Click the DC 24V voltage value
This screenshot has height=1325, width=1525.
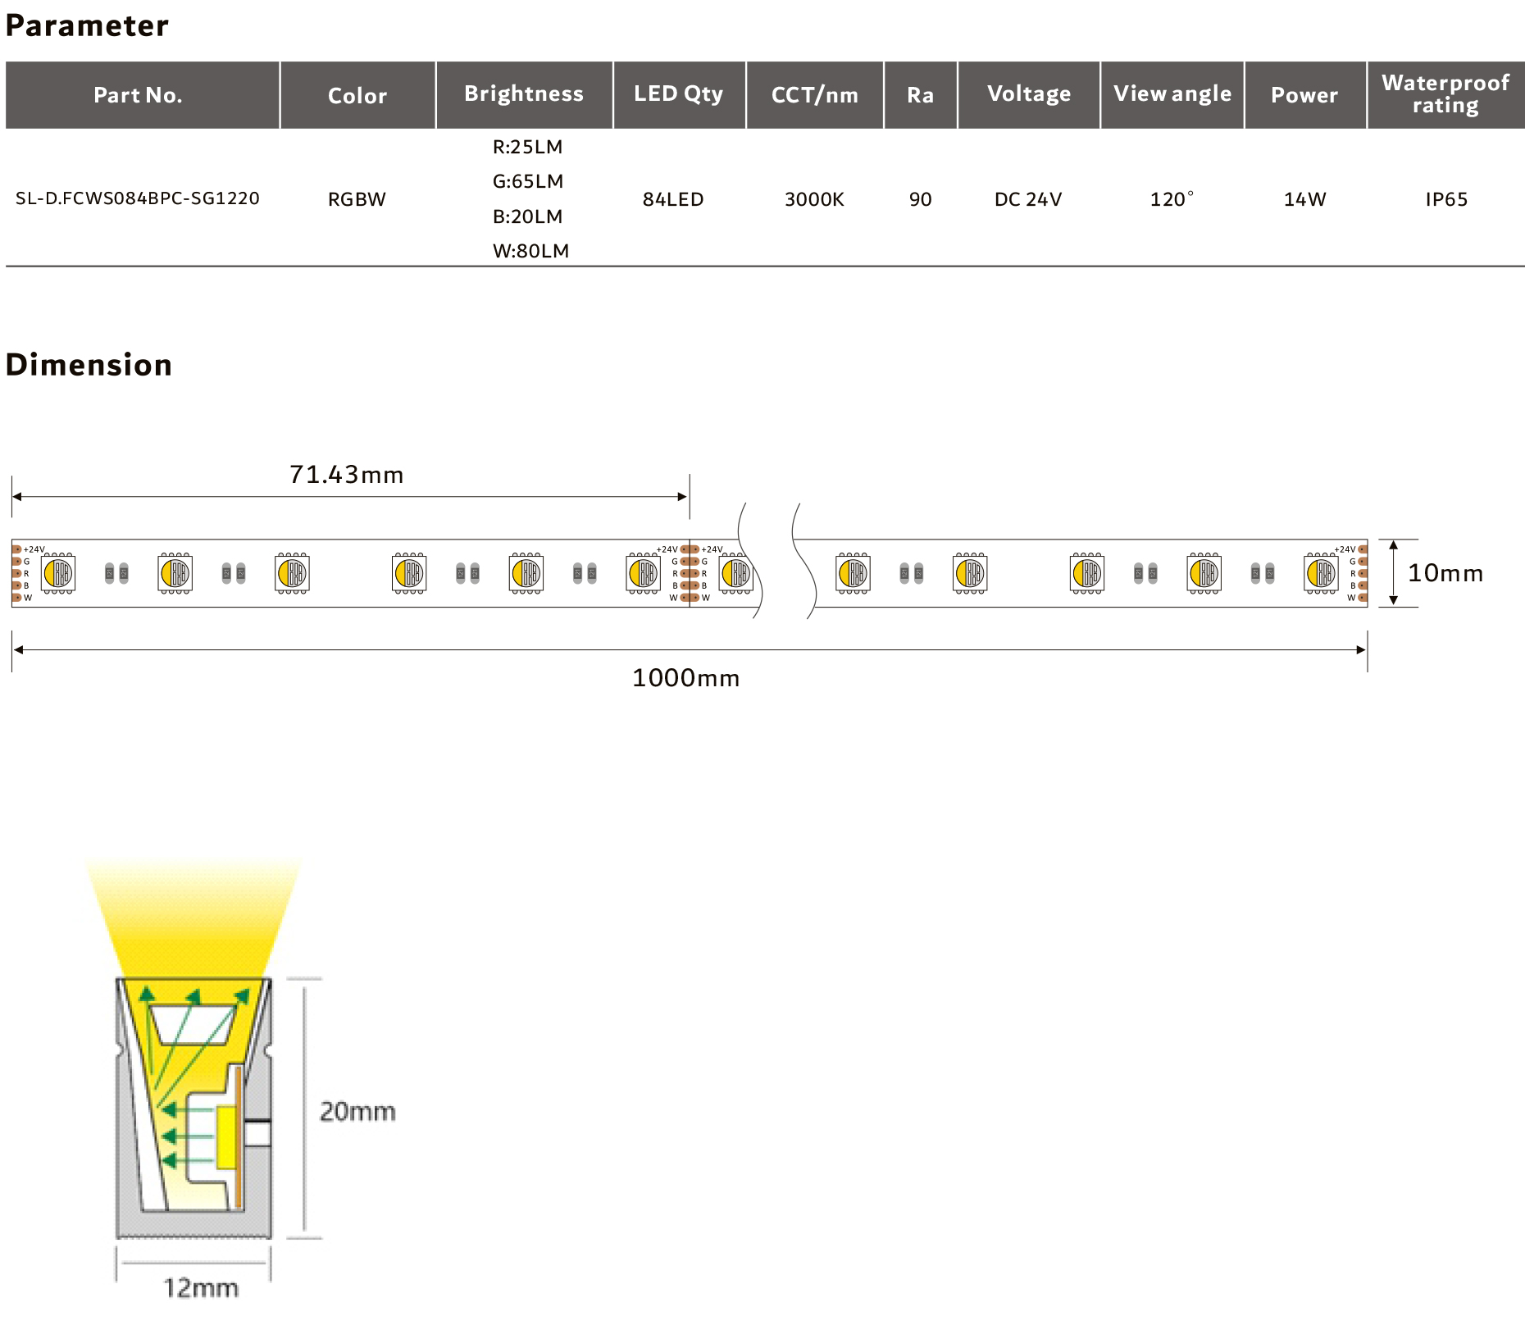point(1027,199)
